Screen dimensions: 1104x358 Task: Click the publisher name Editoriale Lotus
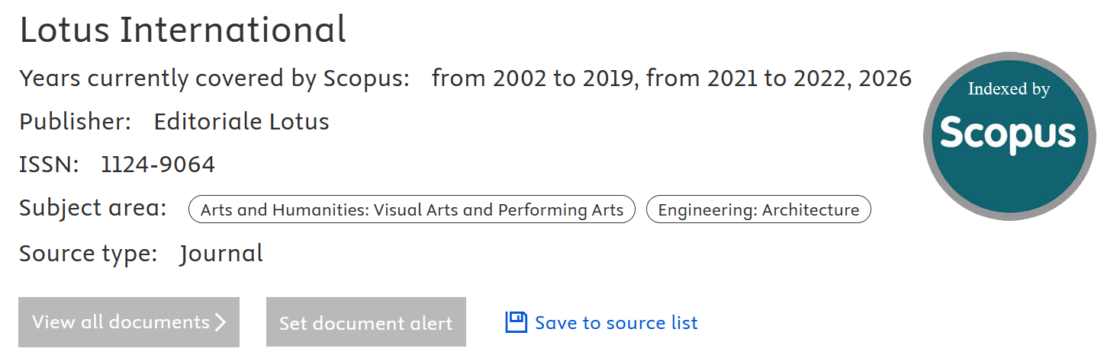point(241,121)
